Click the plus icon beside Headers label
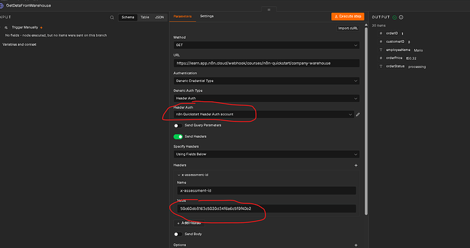The height and width of the screenshot is (248, 470). (x=356, y=165)
